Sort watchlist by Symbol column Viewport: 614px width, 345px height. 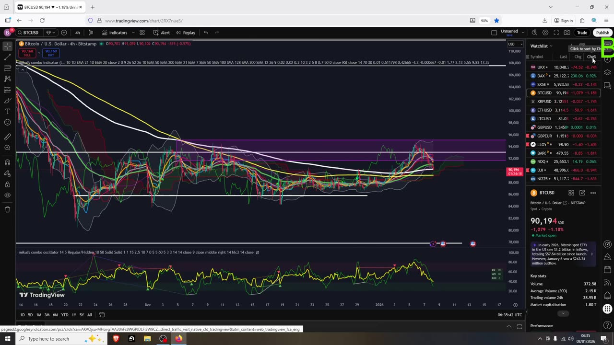[537, 57]
